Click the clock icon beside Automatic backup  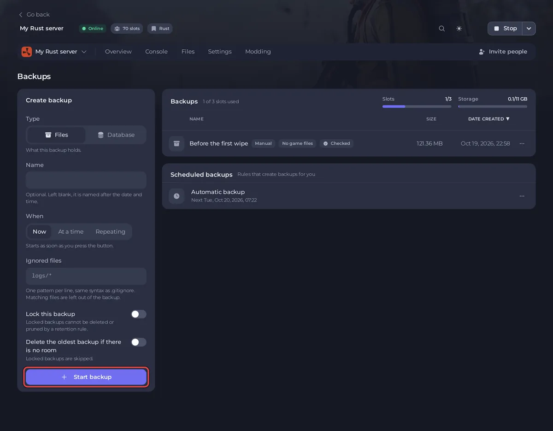[x=176, y=196]
